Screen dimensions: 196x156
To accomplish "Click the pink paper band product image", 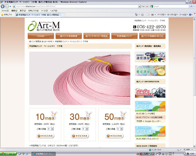I will [80, 78].
